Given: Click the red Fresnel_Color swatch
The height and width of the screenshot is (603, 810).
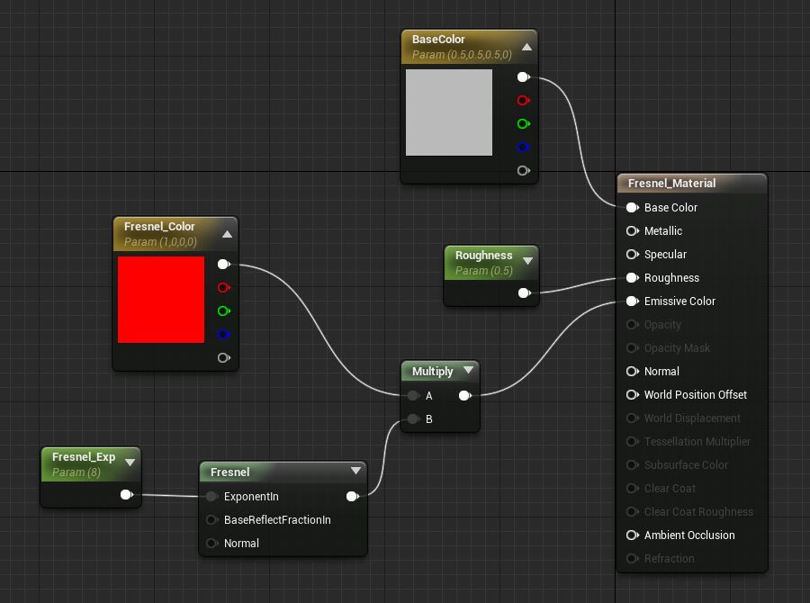Looking at the screenshot, I should click(161, 300).
